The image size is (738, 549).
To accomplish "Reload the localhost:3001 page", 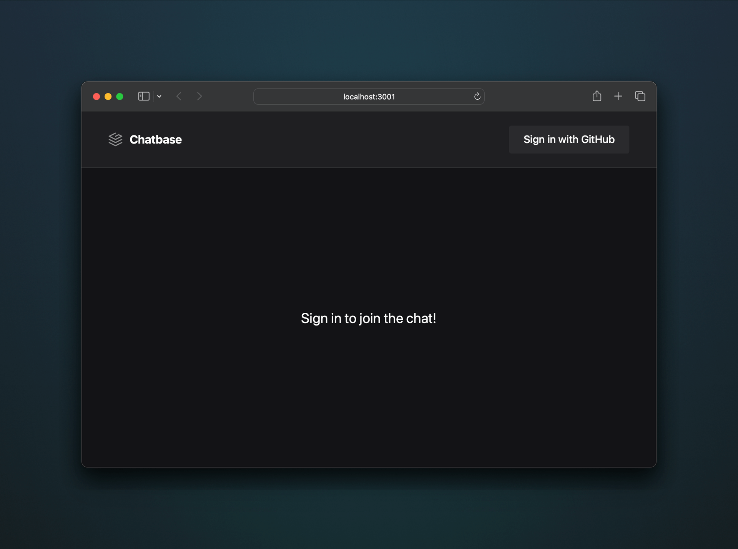I will [x=477, y=97].
